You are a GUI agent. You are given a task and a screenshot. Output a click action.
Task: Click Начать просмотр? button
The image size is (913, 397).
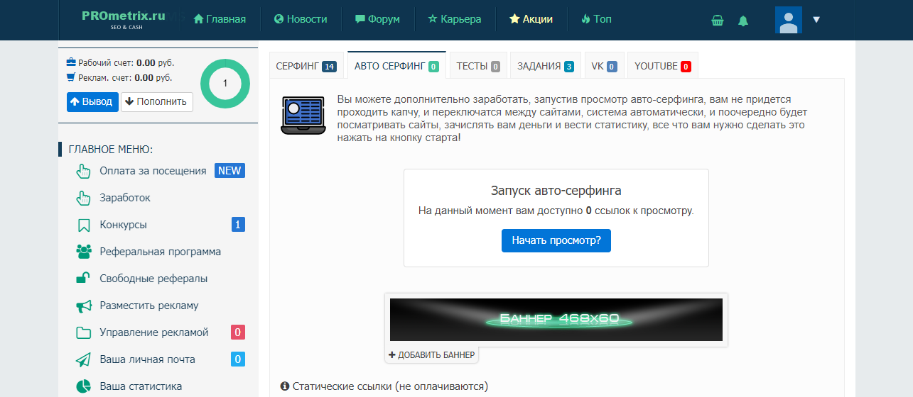point(556,240)
